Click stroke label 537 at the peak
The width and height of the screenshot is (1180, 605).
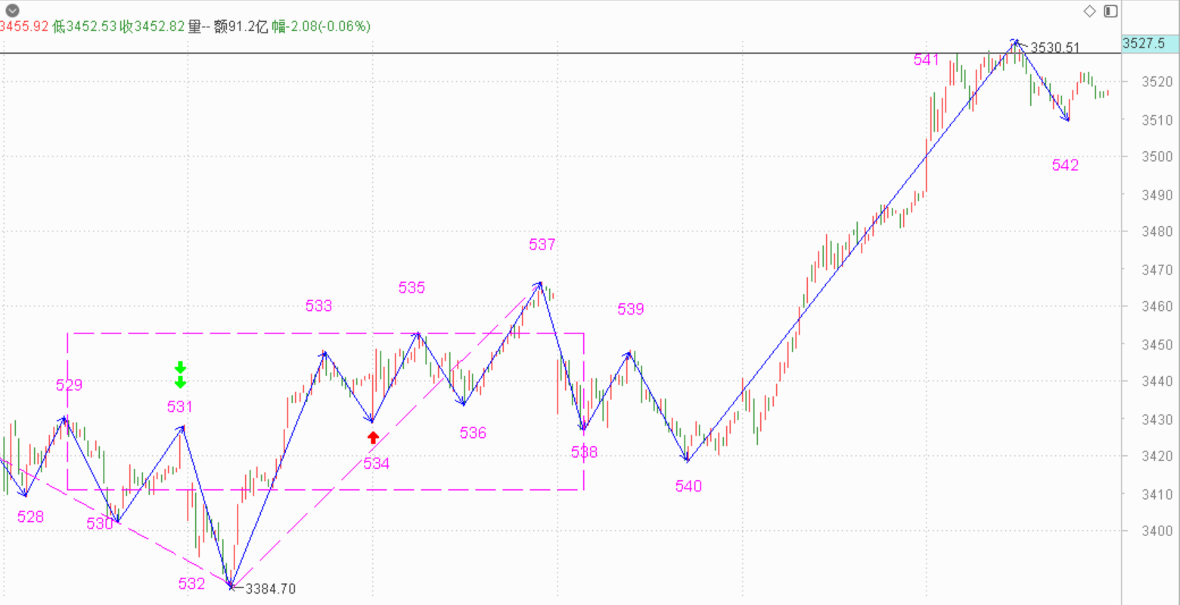[542, 244]
